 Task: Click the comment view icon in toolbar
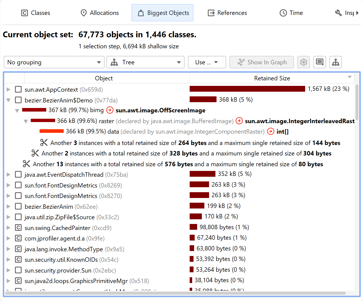(x=320, y=62)
